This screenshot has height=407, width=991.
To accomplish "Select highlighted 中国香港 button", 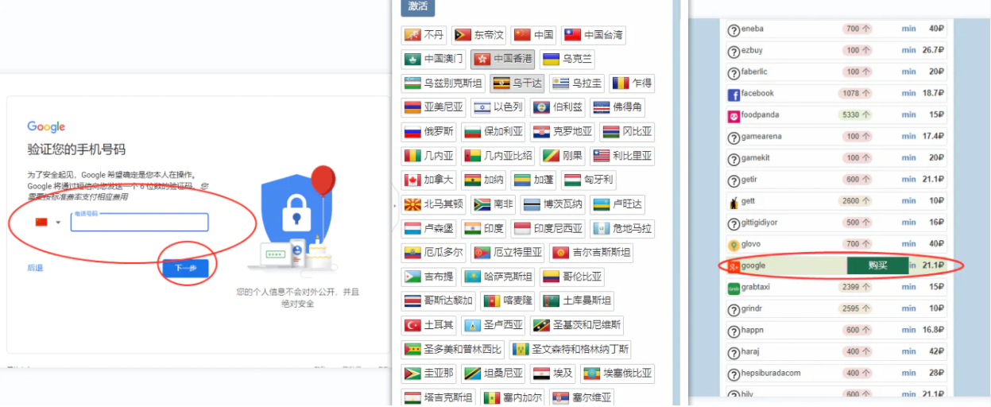I will coord(503,59).
